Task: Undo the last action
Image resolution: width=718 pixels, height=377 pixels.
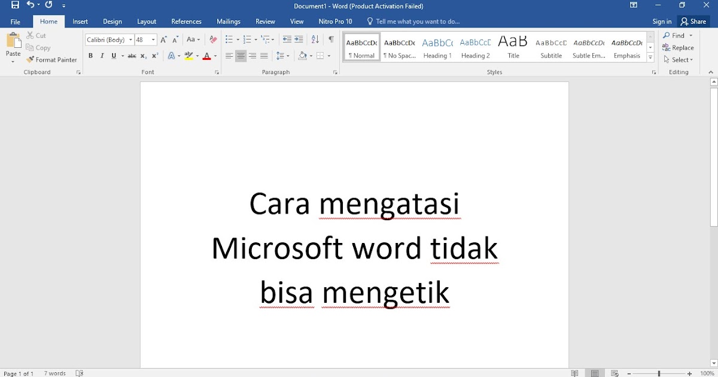Action: click(31, 5)
